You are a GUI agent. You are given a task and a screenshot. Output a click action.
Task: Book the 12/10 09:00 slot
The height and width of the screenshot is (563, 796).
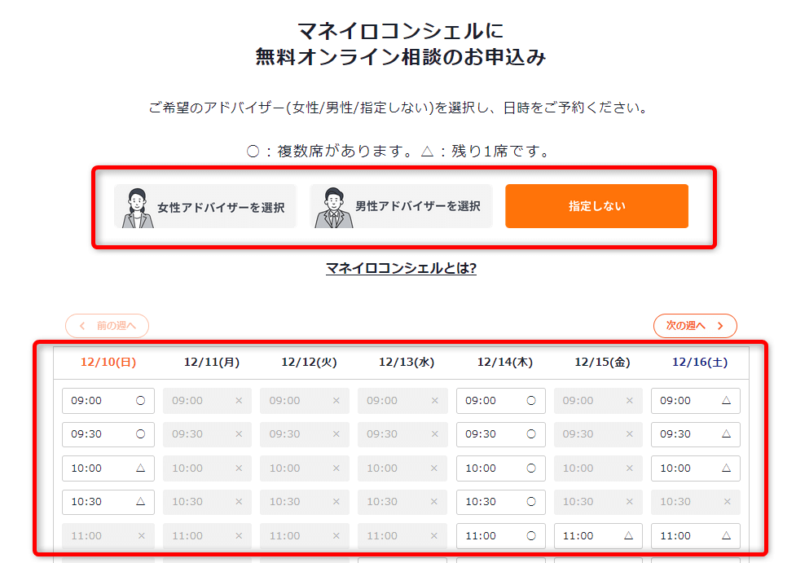pos(108,401)
